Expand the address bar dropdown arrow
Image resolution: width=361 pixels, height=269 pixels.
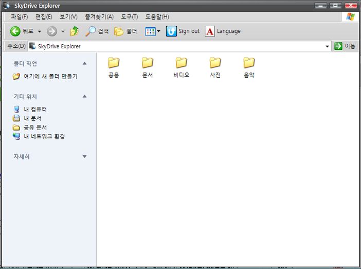[x=327, y=46]
